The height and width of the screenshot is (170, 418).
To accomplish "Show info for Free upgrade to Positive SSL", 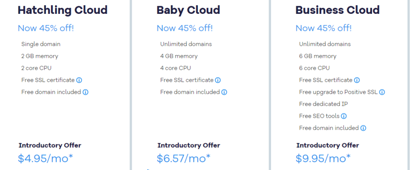I will tap(382, 92).
